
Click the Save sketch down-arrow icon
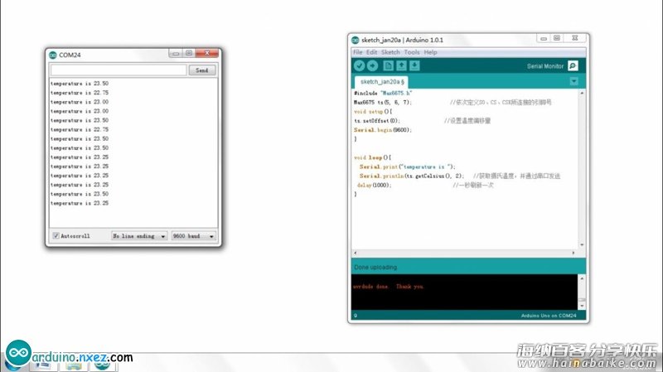click(x=415, y=65)
